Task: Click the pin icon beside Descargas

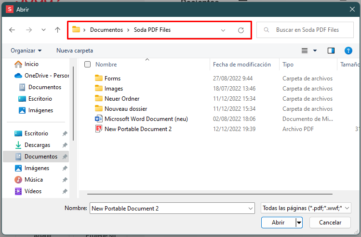Action: [65, 145]
